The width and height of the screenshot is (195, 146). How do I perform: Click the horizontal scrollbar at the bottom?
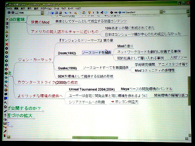pyautogui.click(x=94, y=138)
